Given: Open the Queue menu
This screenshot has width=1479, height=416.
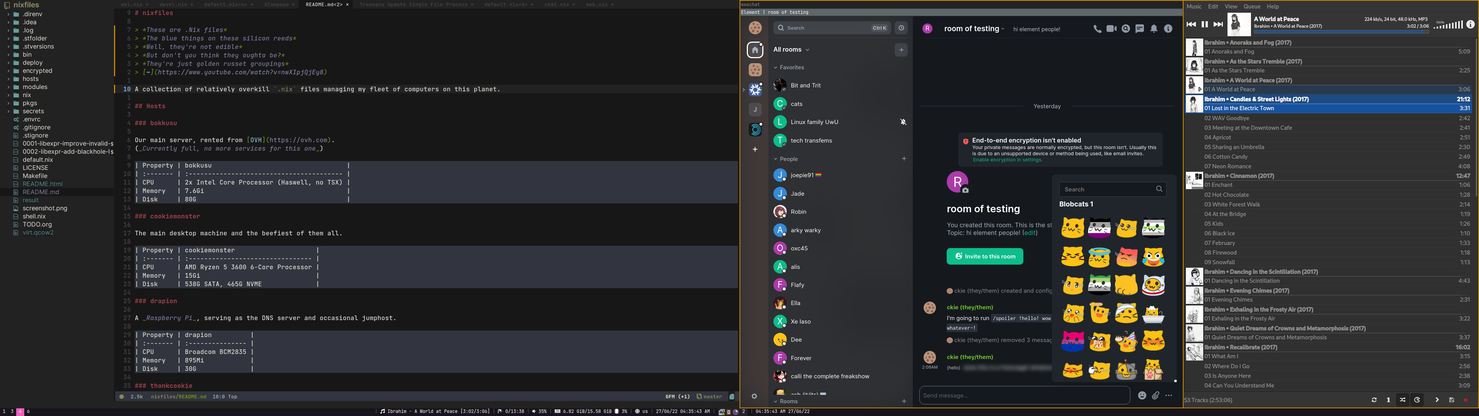Looking at the screenshot, I should (1252, 7).
